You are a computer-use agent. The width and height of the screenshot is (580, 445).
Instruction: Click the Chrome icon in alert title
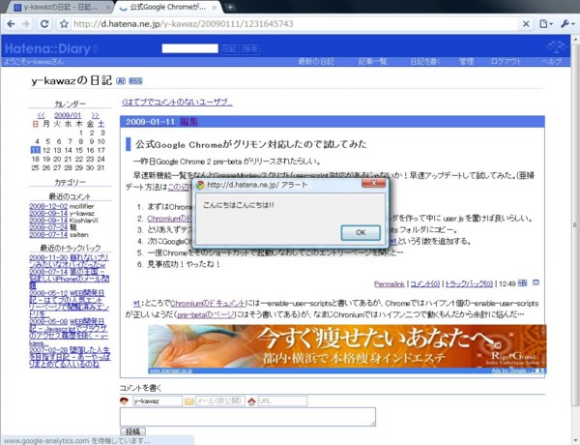pyautogui.click(x=200, y=185)
